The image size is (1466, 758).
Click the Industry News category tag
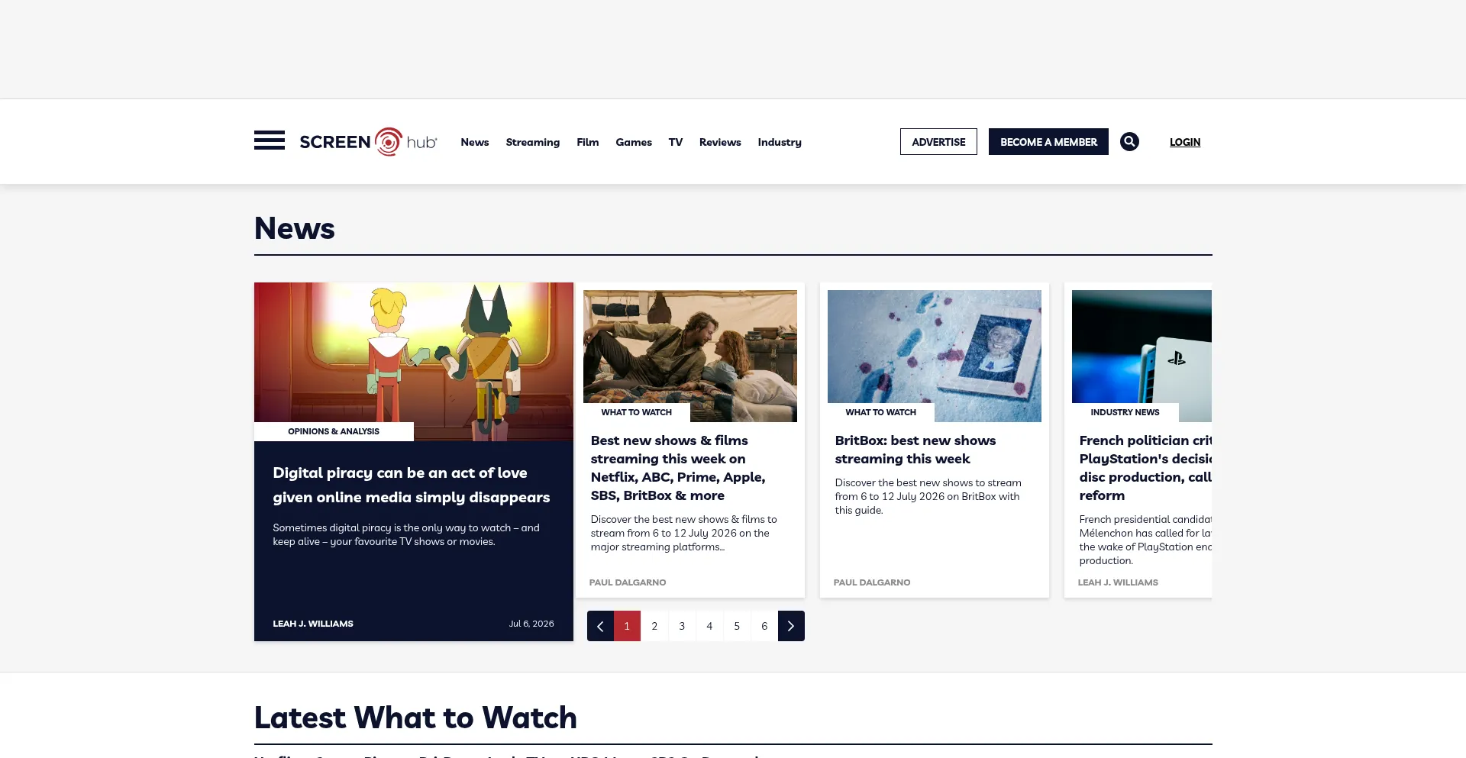[1125, 412]
